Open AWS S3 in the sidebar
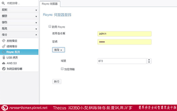 (19, 63)
